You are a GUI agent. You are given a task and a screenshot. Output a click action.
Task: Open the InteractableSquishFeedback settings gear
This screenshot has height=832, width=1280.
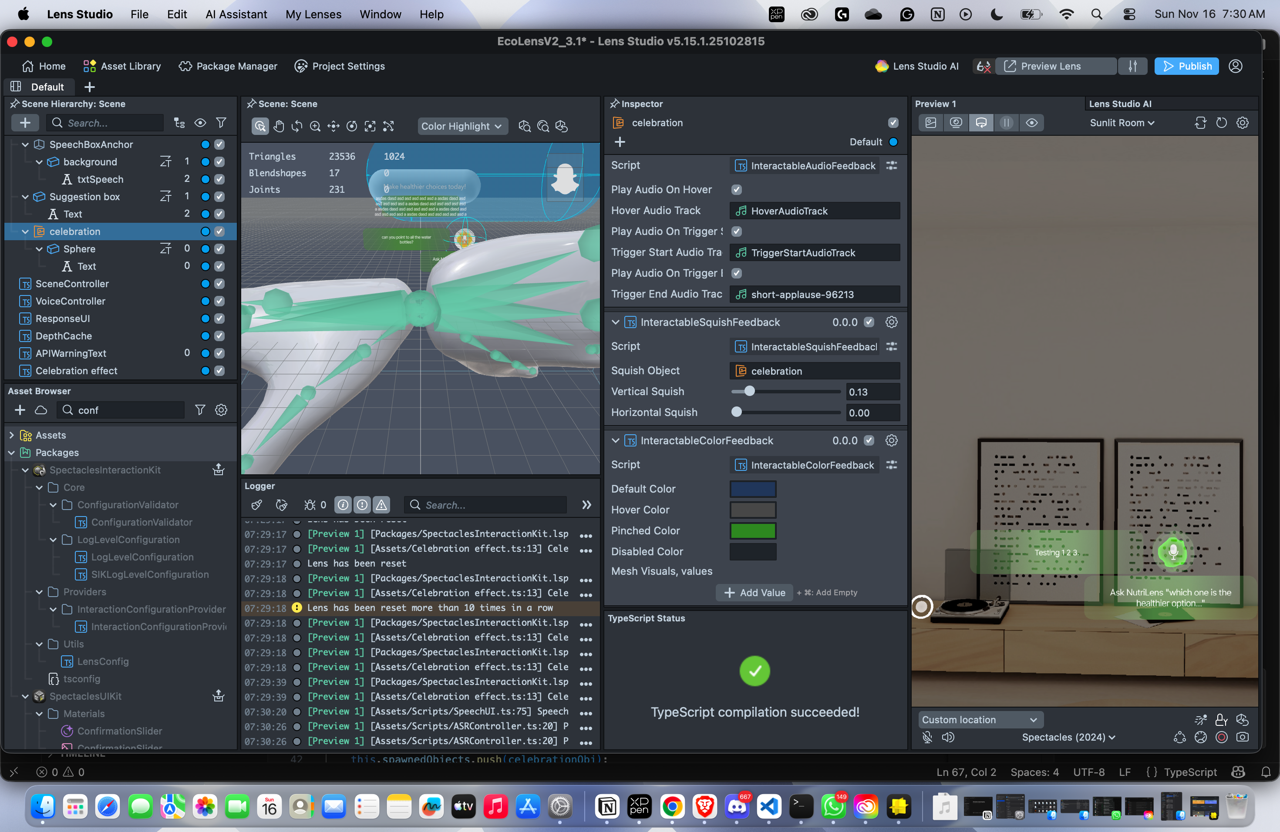click(891, 322)
